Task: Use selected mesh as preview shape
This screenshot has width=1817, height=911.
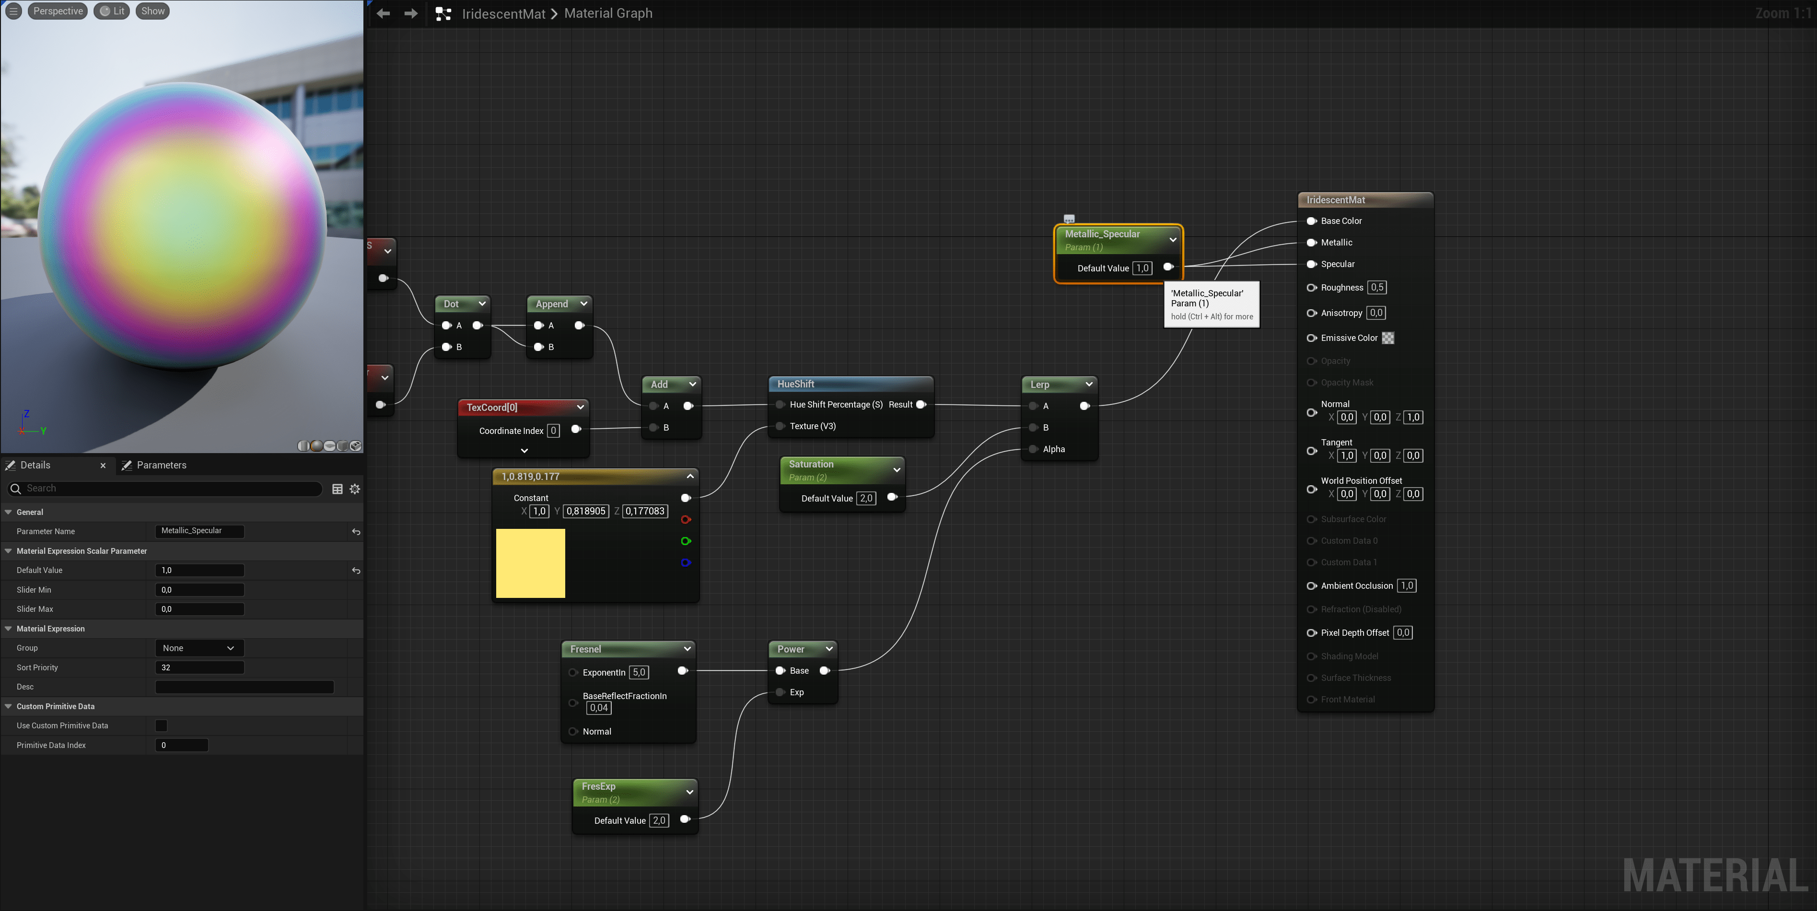Action: click(x=356, y=446)
